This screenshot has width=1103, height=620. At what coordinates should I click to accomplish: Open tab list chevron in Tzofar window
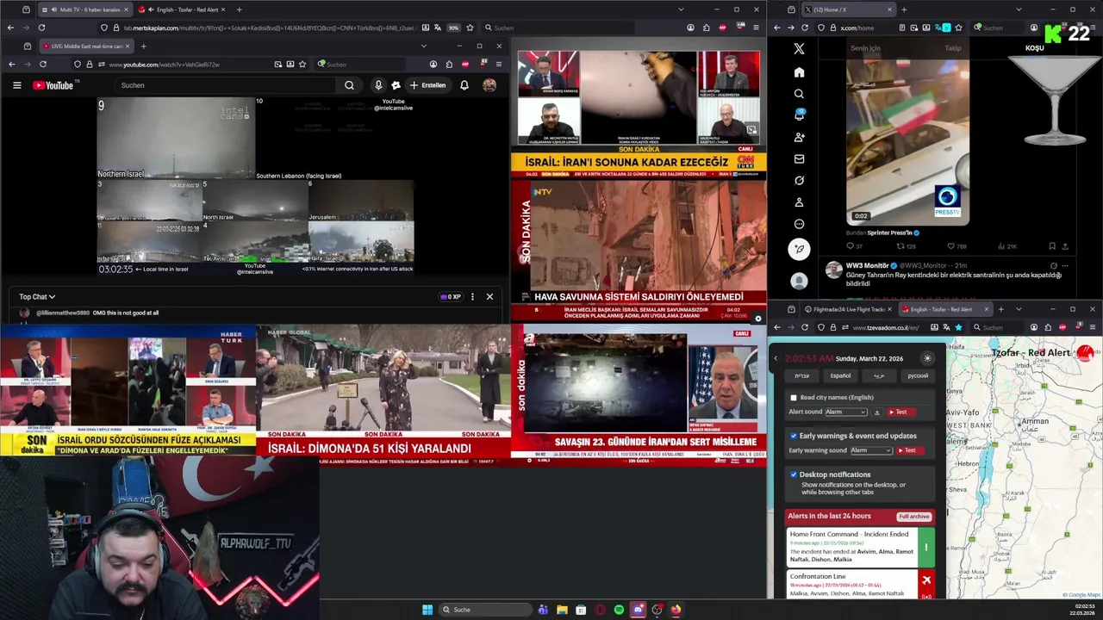tap(1019, 309)
